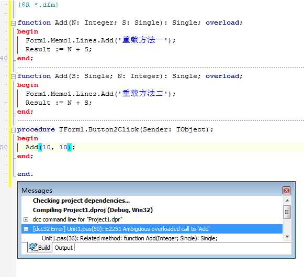Click the dcc command line for Project1.dpr text
This screenshot has width=304, height=277.
[x=77, y=219]
